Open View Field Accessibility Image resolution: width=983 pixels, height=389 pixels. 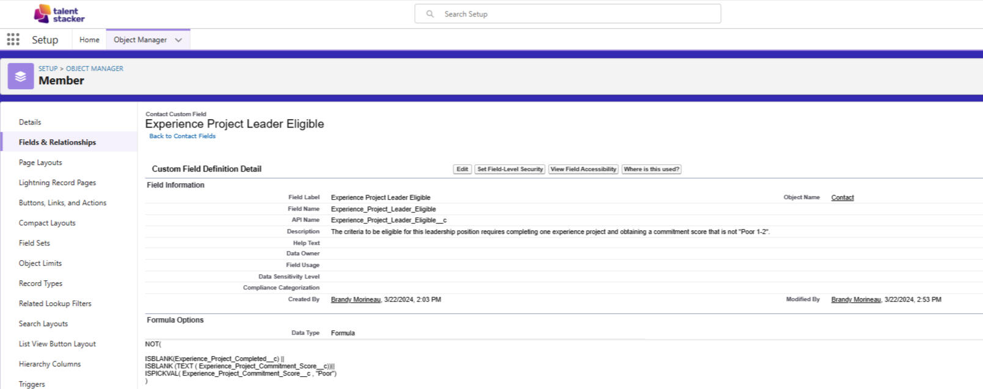(583, 169)
